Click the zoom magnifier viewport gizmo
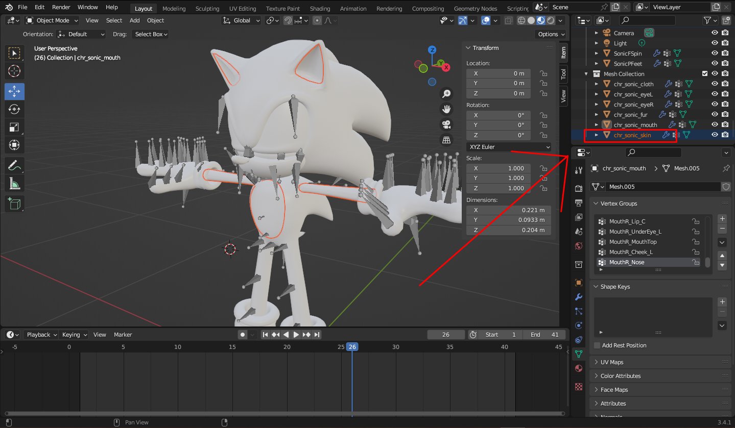 coord(446,93)
